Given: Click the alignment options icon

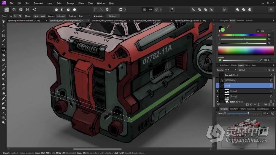Looking at the screenshot, I should (x=225, y=10).
